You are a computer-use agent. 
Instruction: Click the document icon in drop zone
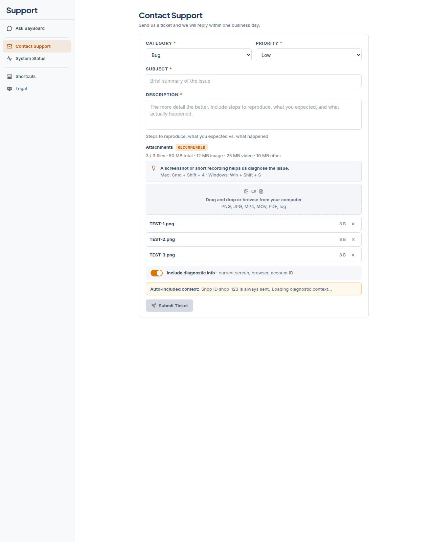pyautogui.click(x=261, y=191)
